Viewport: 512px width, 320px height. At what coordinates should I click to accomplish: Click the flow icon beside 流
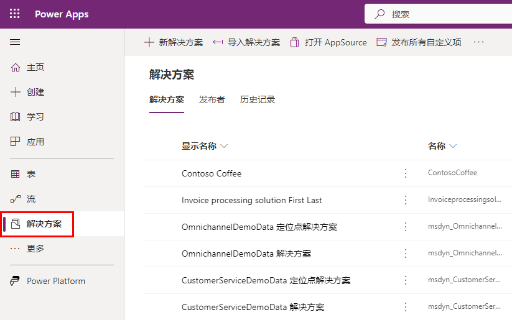pos(16,199)
